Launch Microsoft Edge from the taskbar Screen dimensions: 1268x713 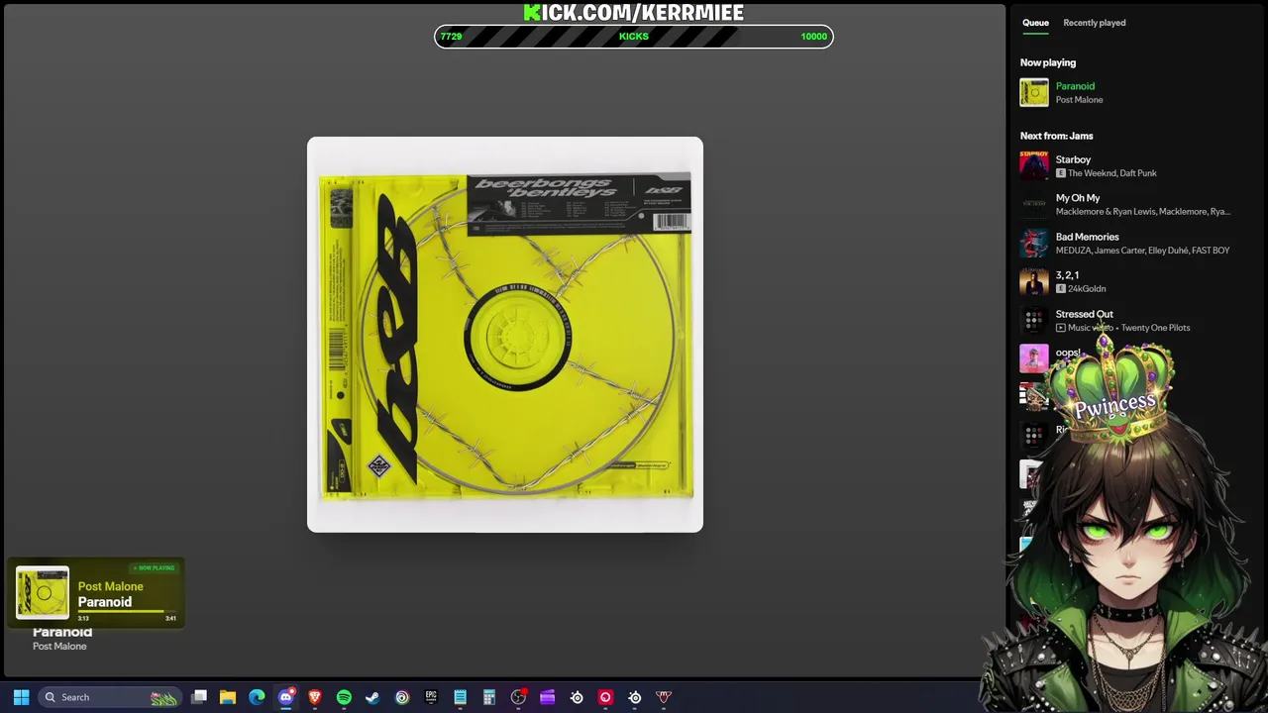point(257,697)
